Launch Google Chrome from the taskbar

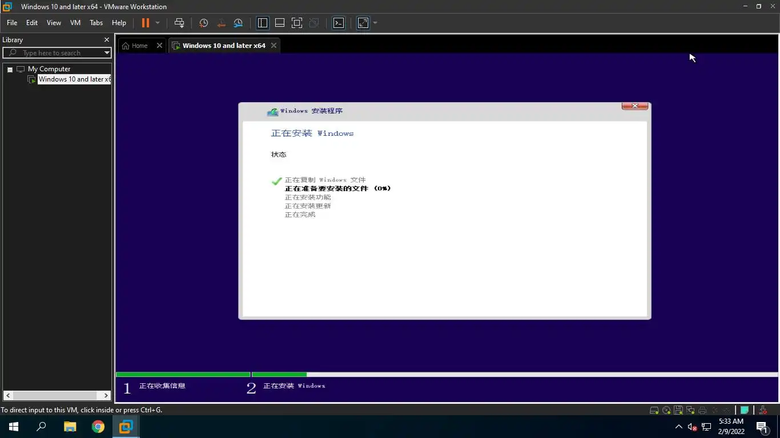(x=98, y=427)
